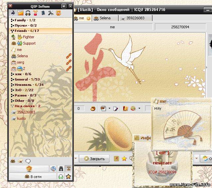Click the speech bubble icon in bottom panel
Screen dimensions: 212x188
coord(28,161)
